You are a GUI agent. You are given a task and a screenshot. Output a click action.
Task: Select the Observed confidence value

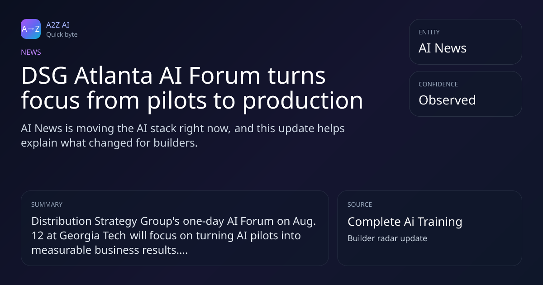pos(447,100)
